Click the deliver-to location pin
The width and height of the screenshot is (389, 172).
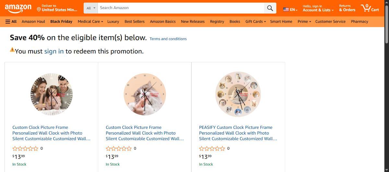[x=39, y=10]
